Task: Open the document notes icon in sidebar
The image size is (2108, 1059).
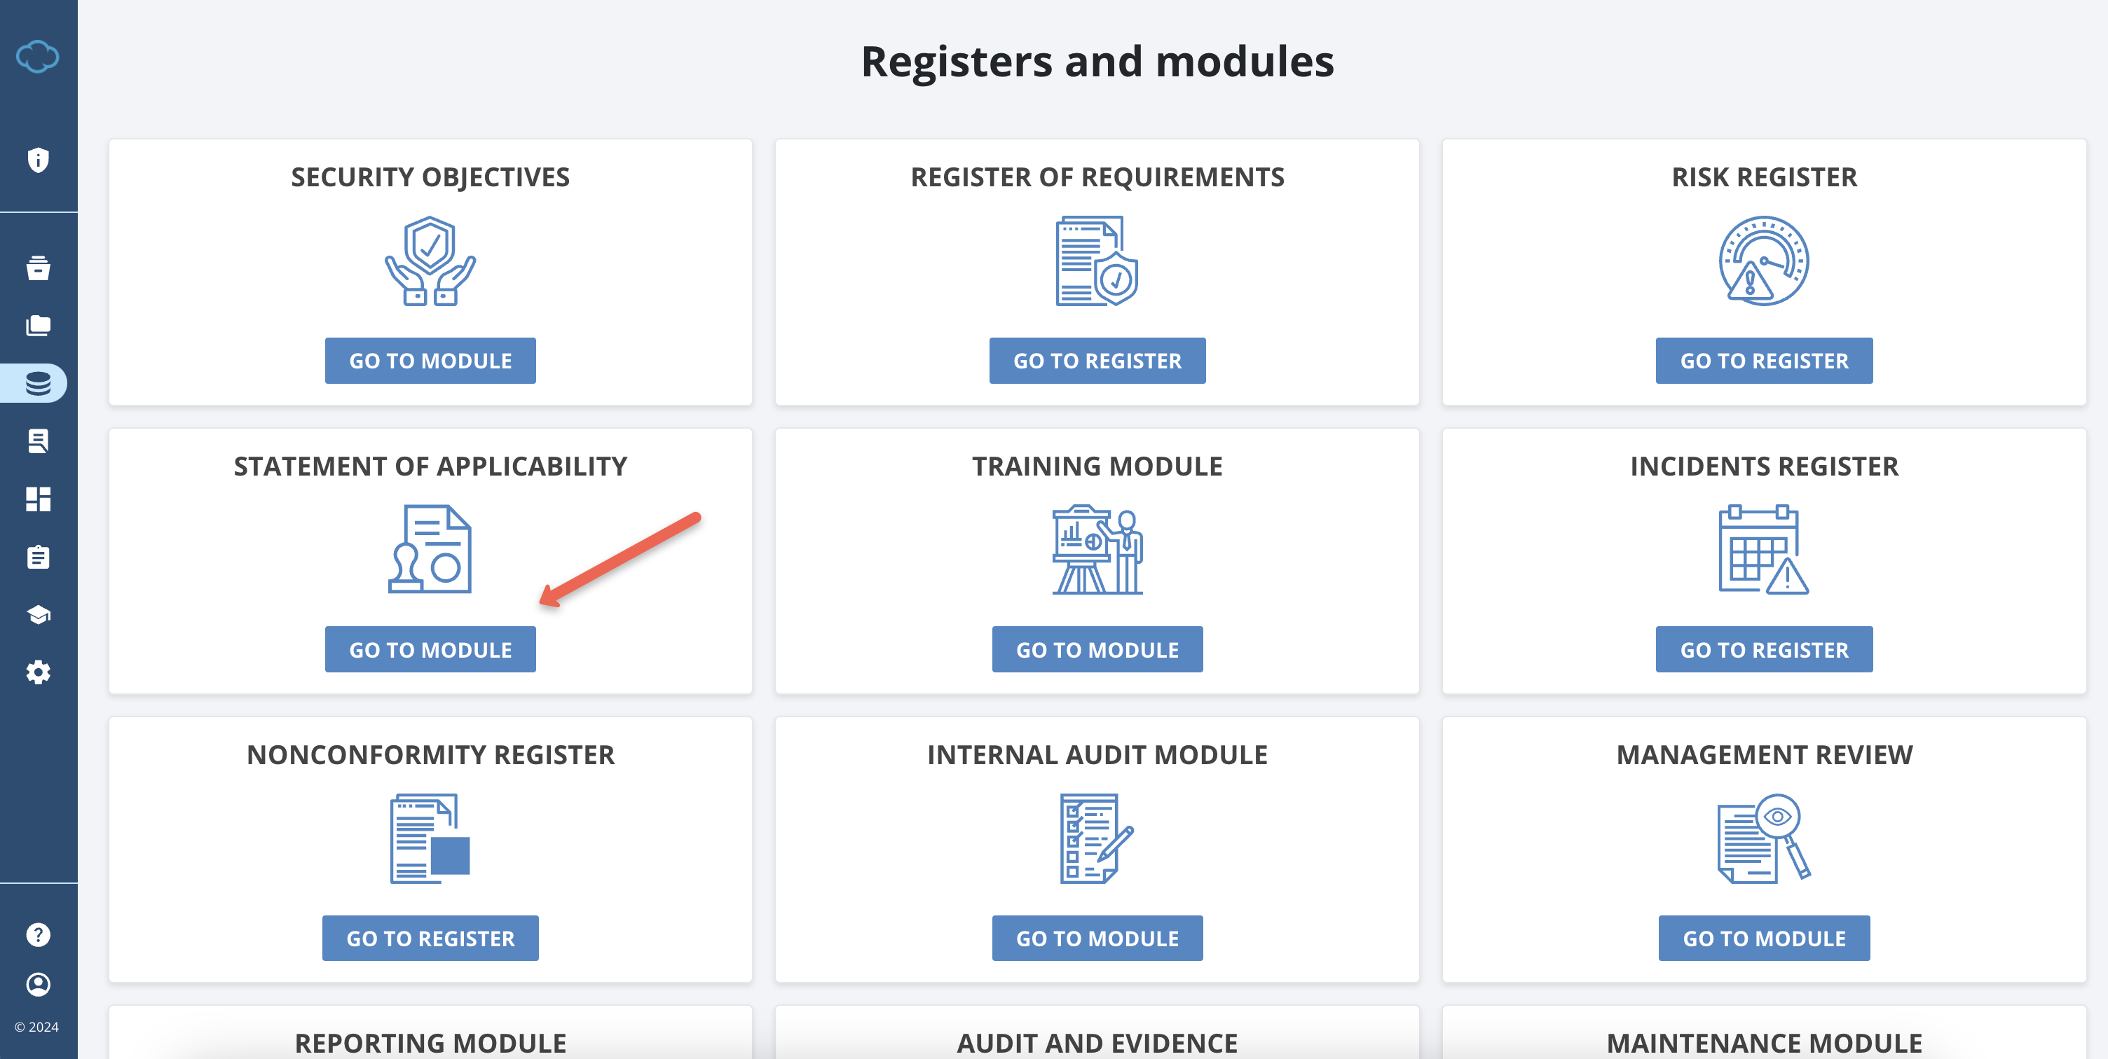Action: click(x=38, y=441)
